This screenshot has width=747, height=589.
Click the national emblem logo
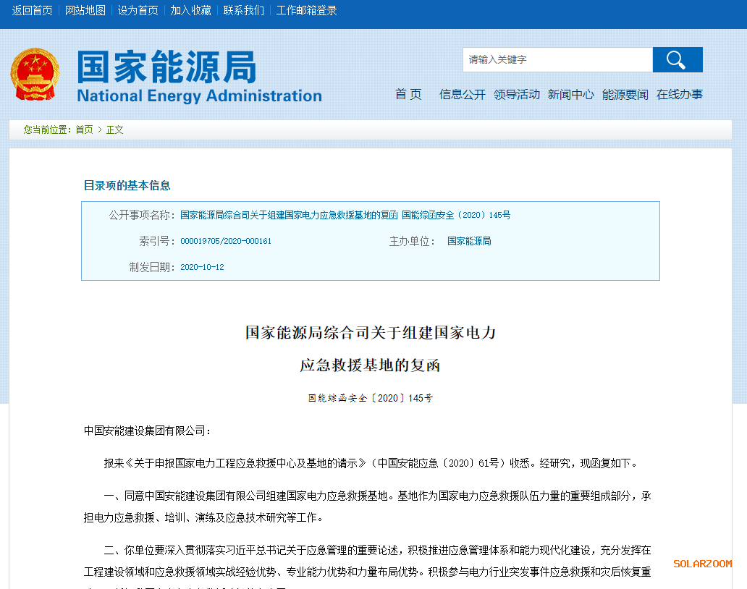(x=35, y=75)
